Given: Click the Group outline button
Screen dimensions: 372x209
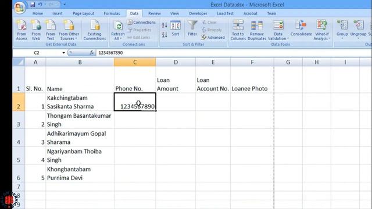Looking at the screenshot, I should (x=342, y=30).
